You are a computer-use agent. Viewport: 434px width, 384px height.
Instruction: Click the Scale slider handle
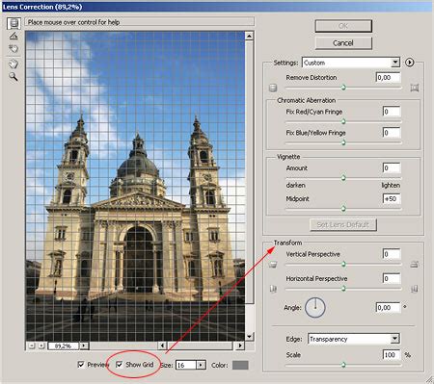pos(343,365)
